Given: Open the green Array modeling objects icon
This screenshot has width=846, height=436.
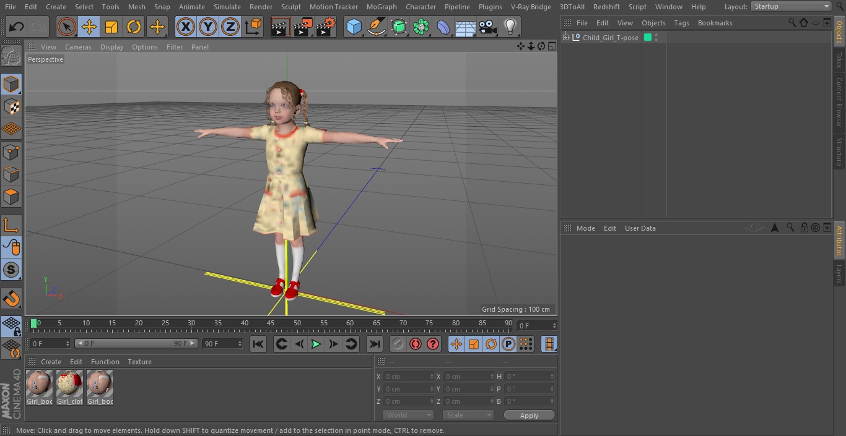Looking at the screenshot, I should click(x=421, y=27).
